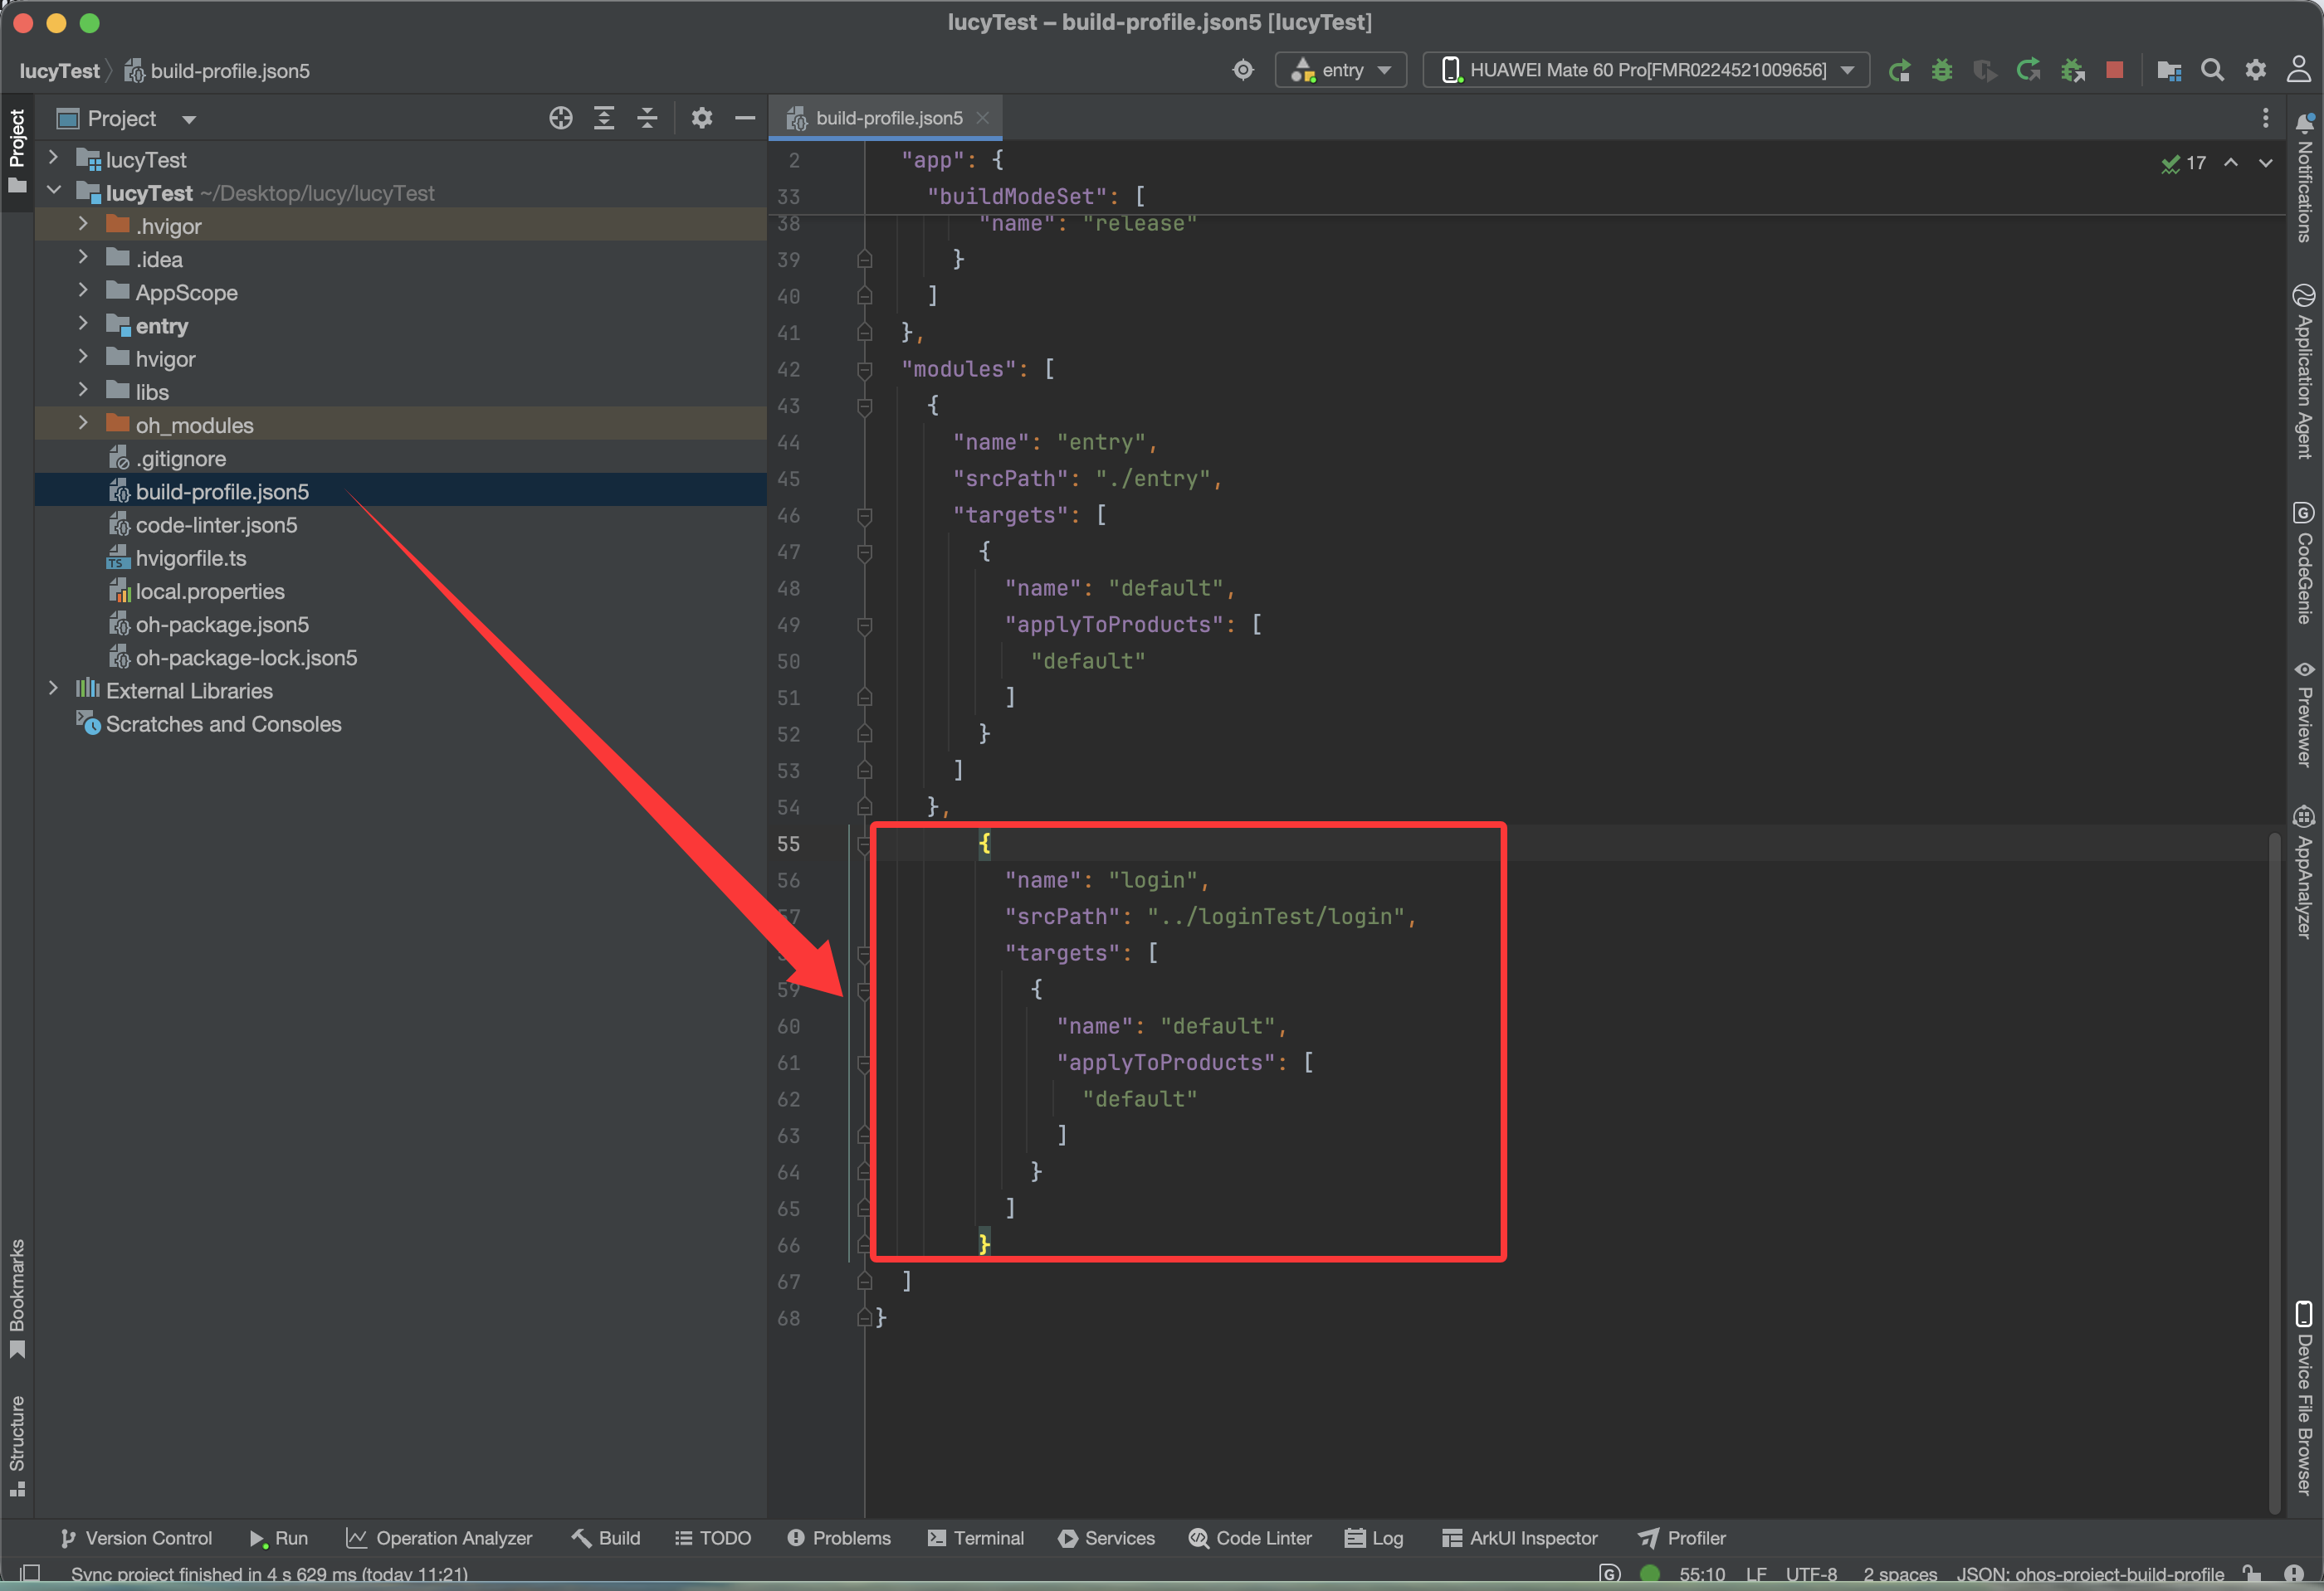Open hvigorfile.ts in project tree
This screenshot has height=1591, width=2324.
pyautogui.click(x=190, y=558)
